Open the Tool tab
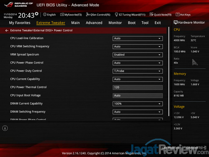 coord(145,23)
